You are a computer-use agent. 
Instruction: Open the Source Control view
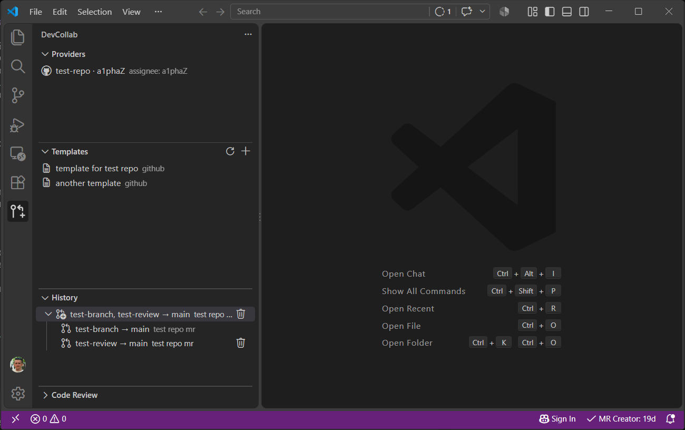click(x=18, y=95)
